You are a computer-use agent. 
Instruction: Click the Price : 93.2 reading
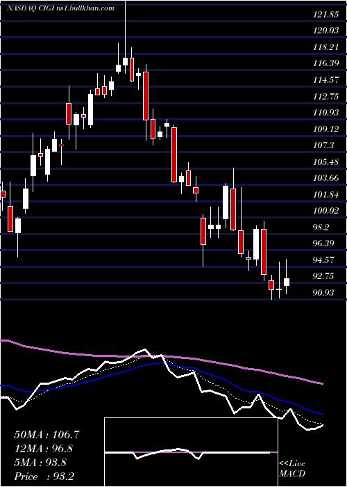pyautogui.click(x=44, y=477)
